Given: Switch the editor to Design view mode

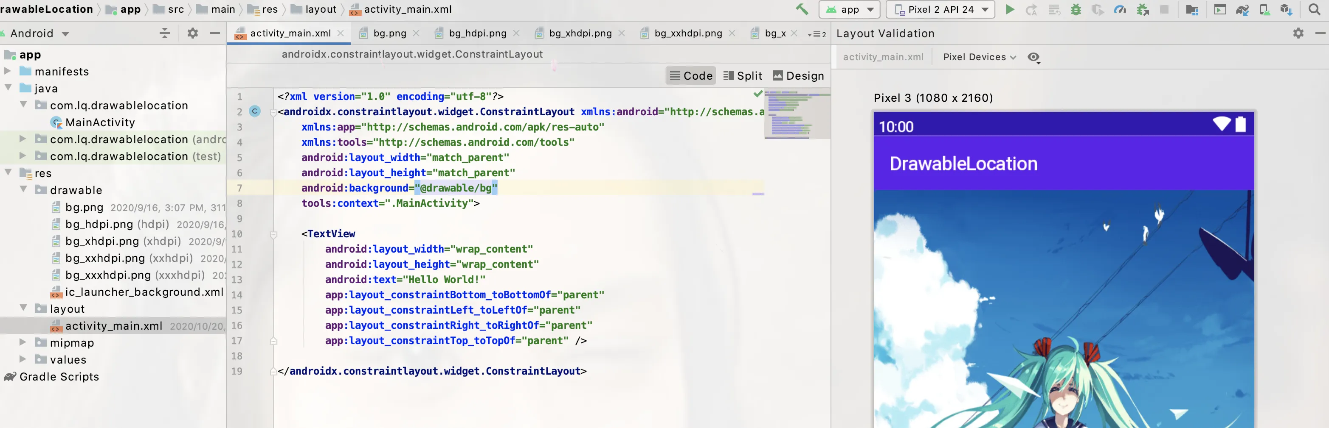Looking at the screenshot, I should (x=798, y=76).
